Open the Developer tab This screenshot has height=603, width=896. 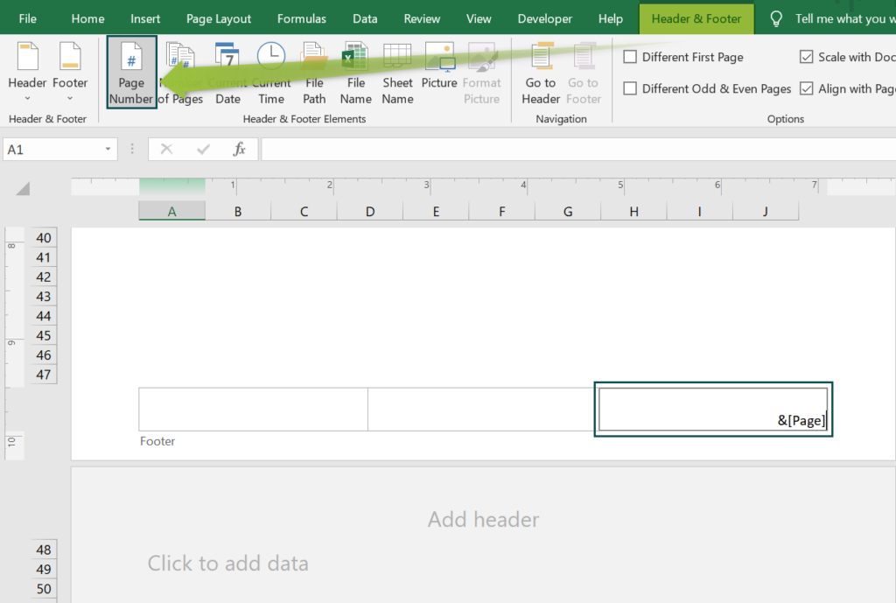point(544,18)
